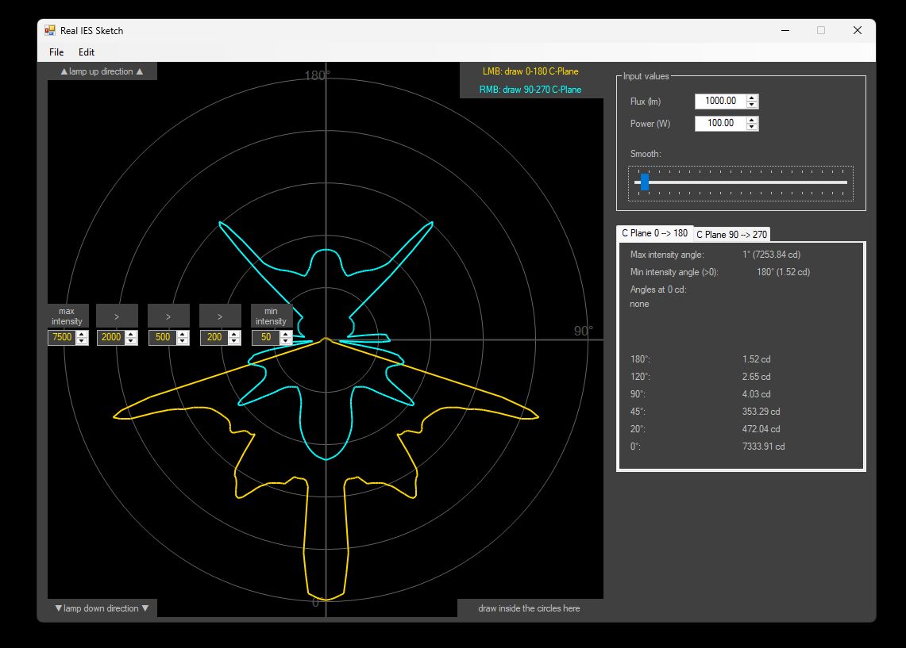Click the Min intensity angle value 1.52 cd
Viewport: 906px width, 648px height.
click(783, 272)
